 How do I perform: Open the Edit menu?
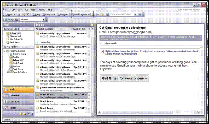coord(13,10)
